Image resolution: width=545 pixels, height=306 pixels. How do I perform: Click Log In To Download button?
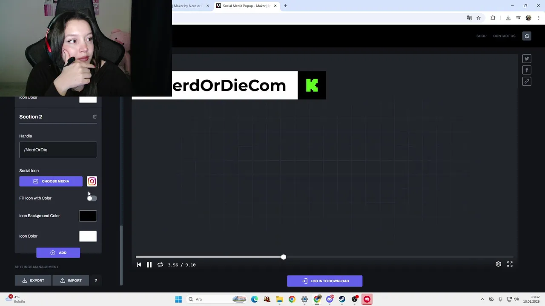[x=324, y=281]
